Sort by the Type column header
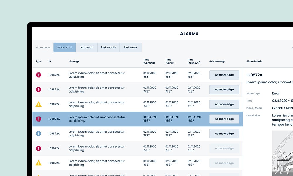The image size is (293, 176). click(x=39, y=61)
